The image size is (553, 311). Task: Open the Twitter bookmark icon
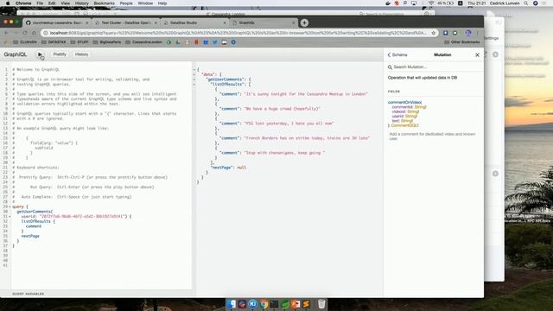pyautogui.click(x=215, y=42)
